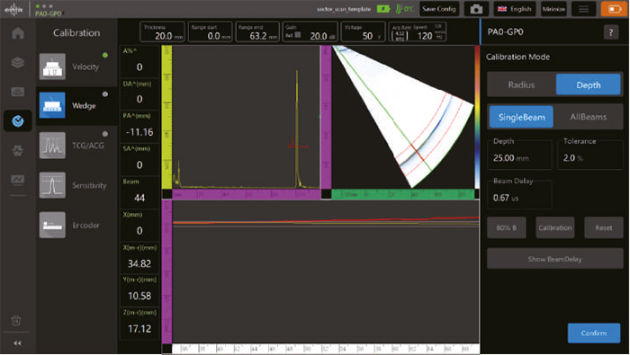Image resolution: width=630 pixels, height=355 pixels.
Task: Click the green sector scan ruler
Action: pyautogui.click(x=403, y=194)
